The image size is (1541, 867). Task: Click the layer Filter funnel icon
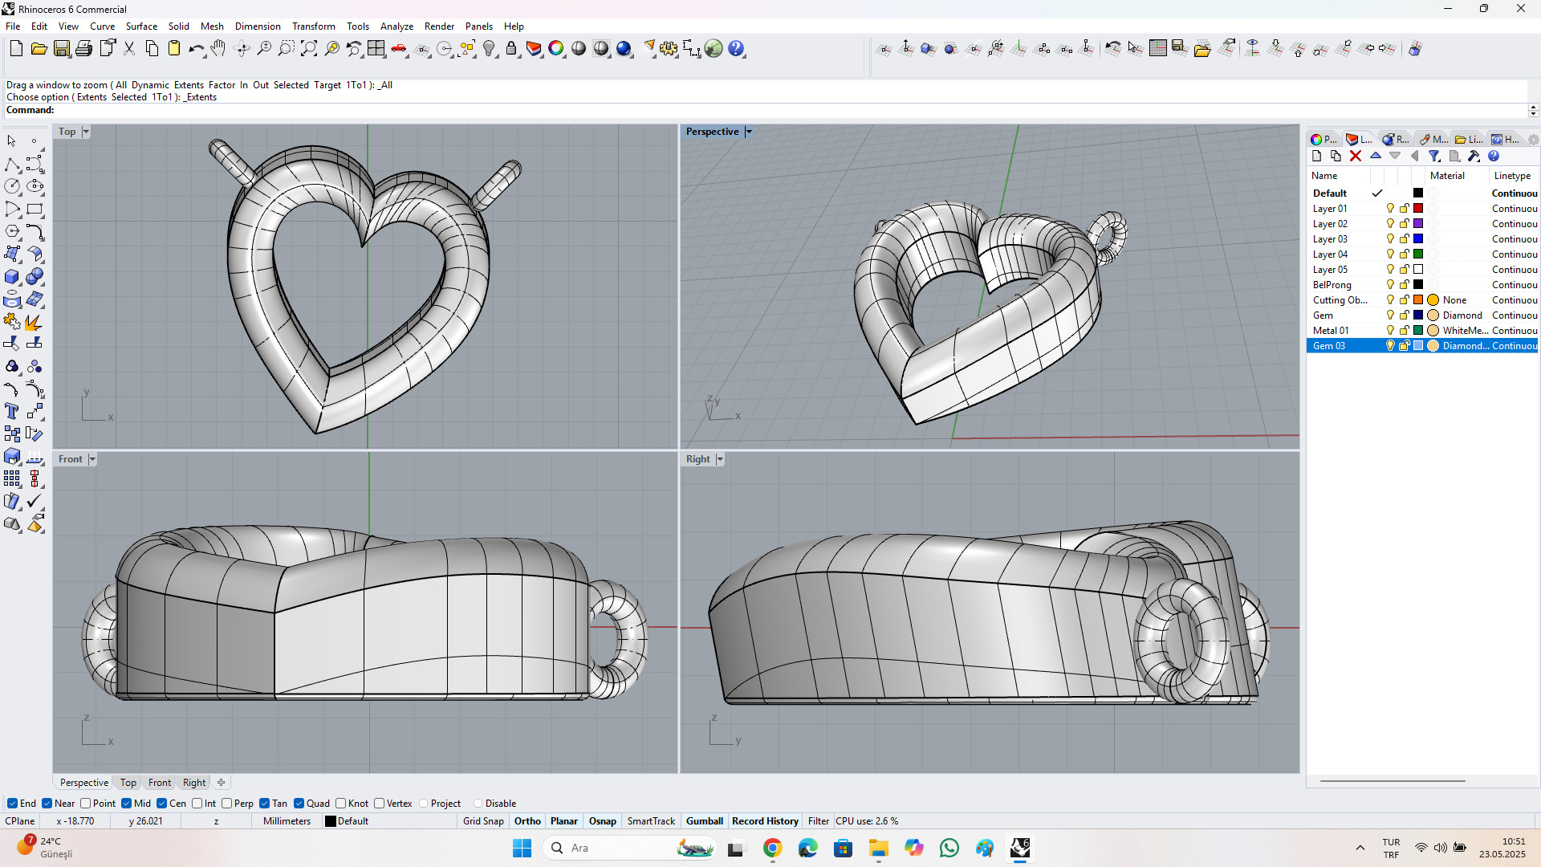click(x=1434, y=157)
